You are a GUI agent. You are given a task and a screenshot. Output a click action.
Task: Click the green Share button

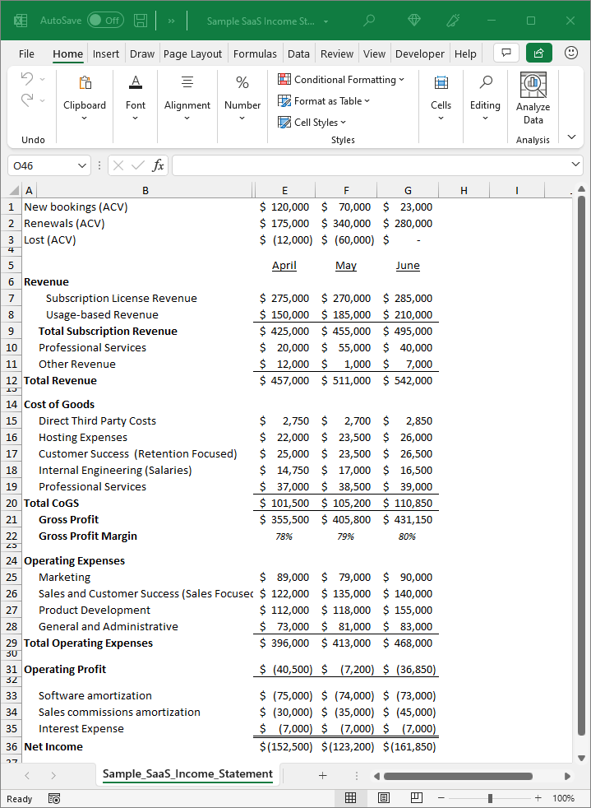click(539, 53)
